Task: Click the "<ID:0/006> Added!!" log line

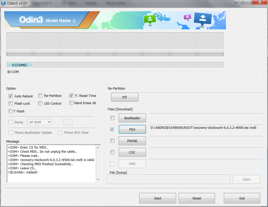Action: [x=22, y=172]
